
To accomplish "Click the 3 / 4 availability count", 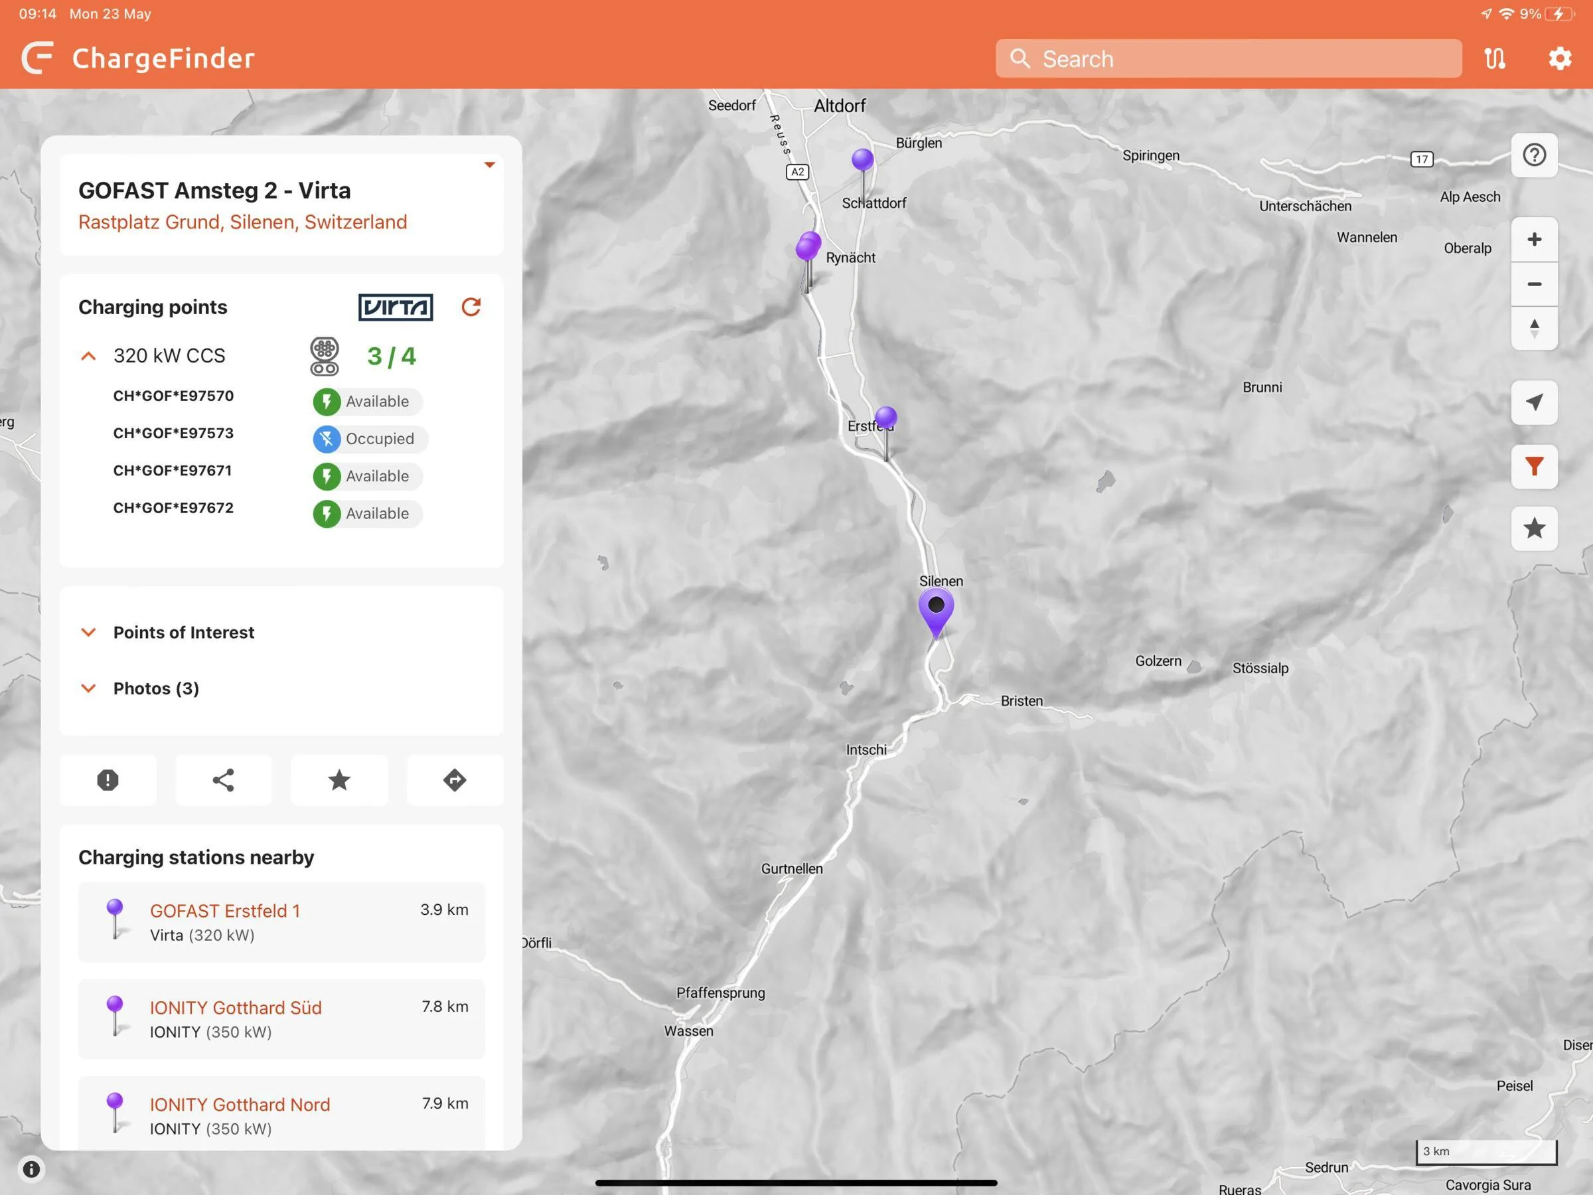I will coord(392,357).
